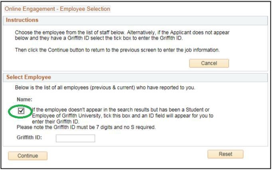Click the 'If the employee doesn't appear' checkbox description
272x170 pixels.
coord(121,110)
